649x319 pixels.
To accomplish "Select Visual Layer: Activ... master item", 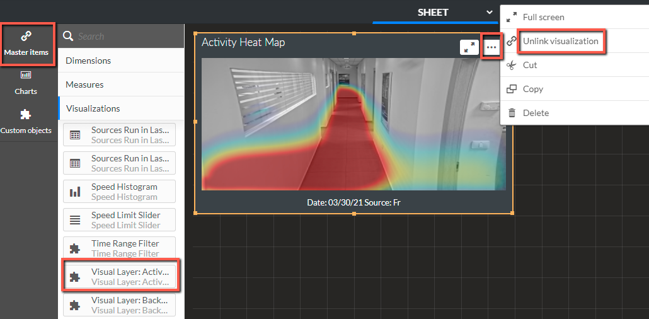I will tap(119, 276).
